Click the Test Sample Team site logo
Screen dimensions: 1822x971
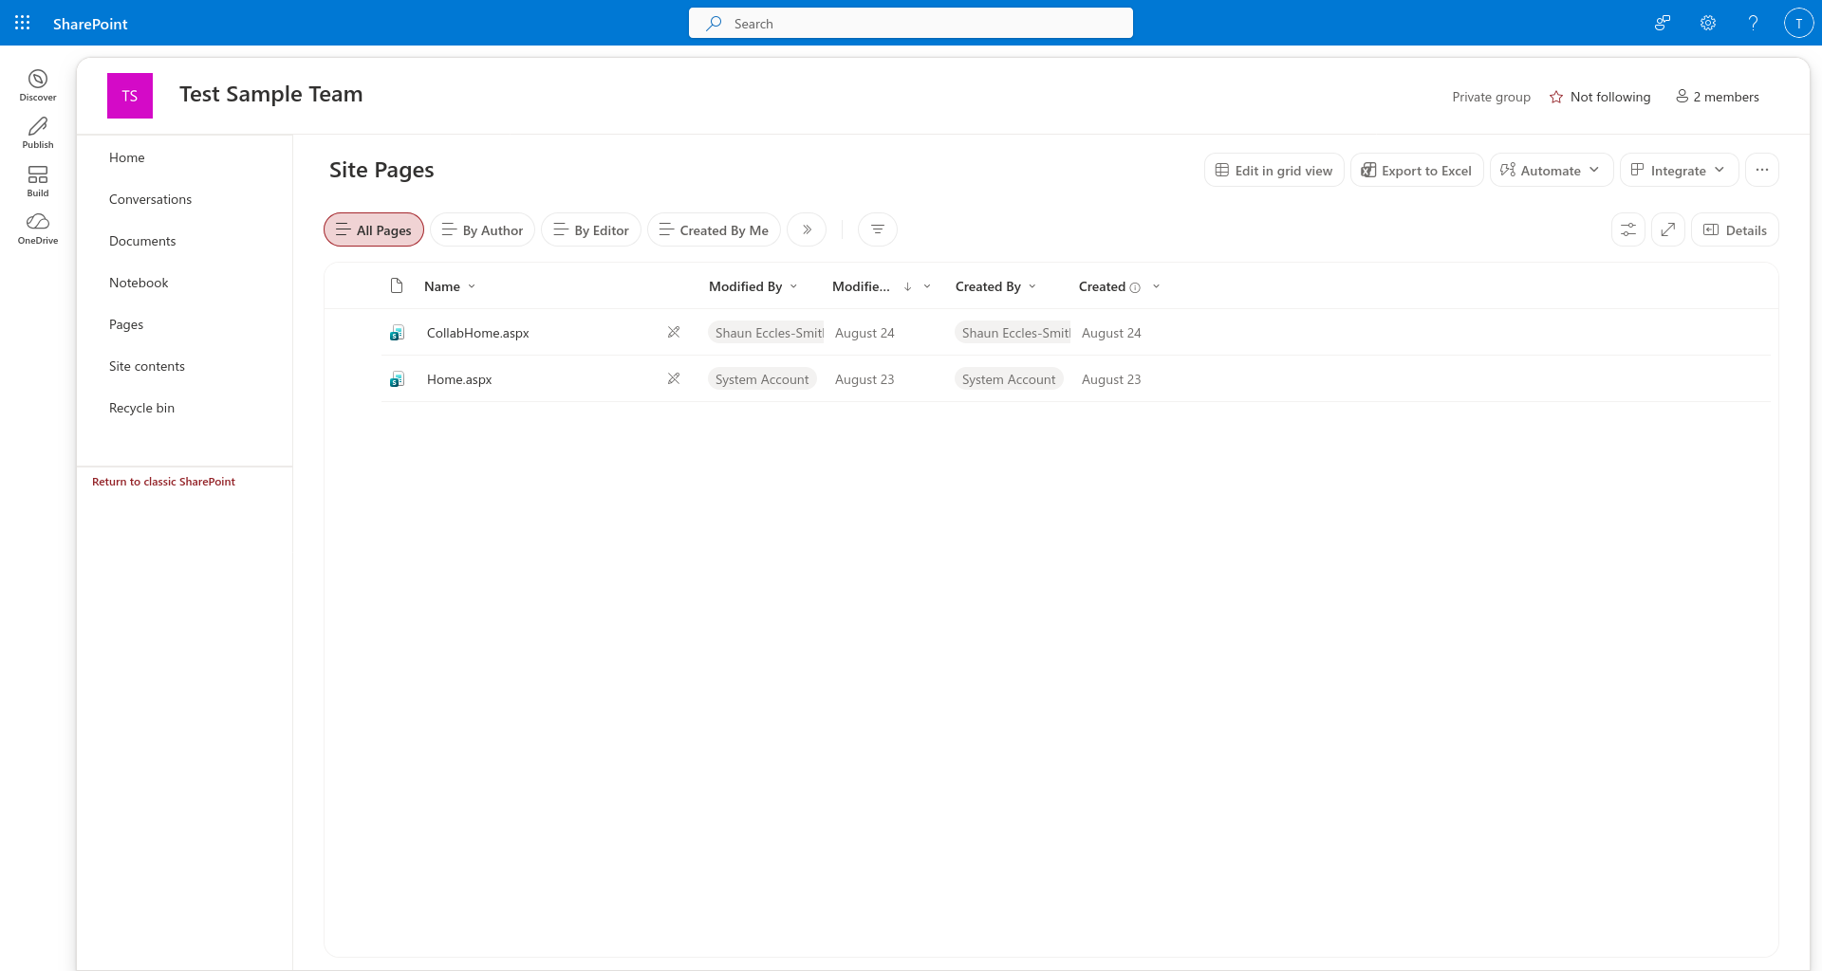[130, 96]
